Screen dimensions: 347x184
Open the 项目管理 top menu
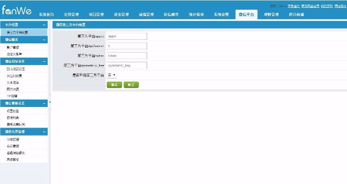click(96, 15)
